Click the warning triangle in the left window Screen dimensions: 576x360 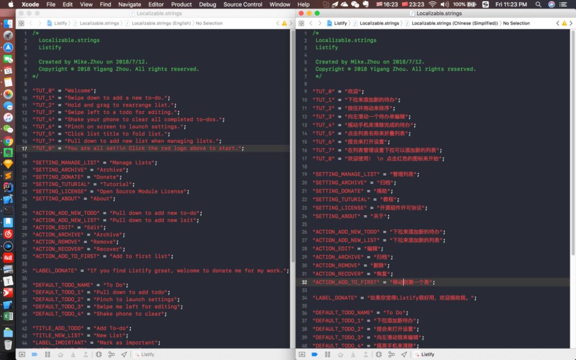[x=284, y=23]
